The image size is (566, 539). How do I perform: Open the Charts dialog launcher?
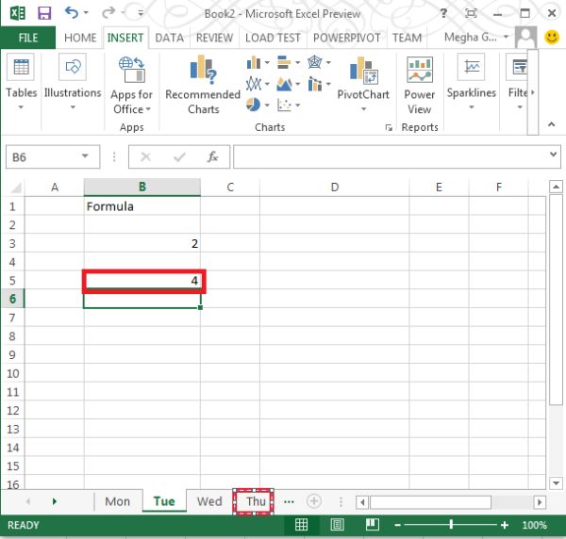[389, 127]
